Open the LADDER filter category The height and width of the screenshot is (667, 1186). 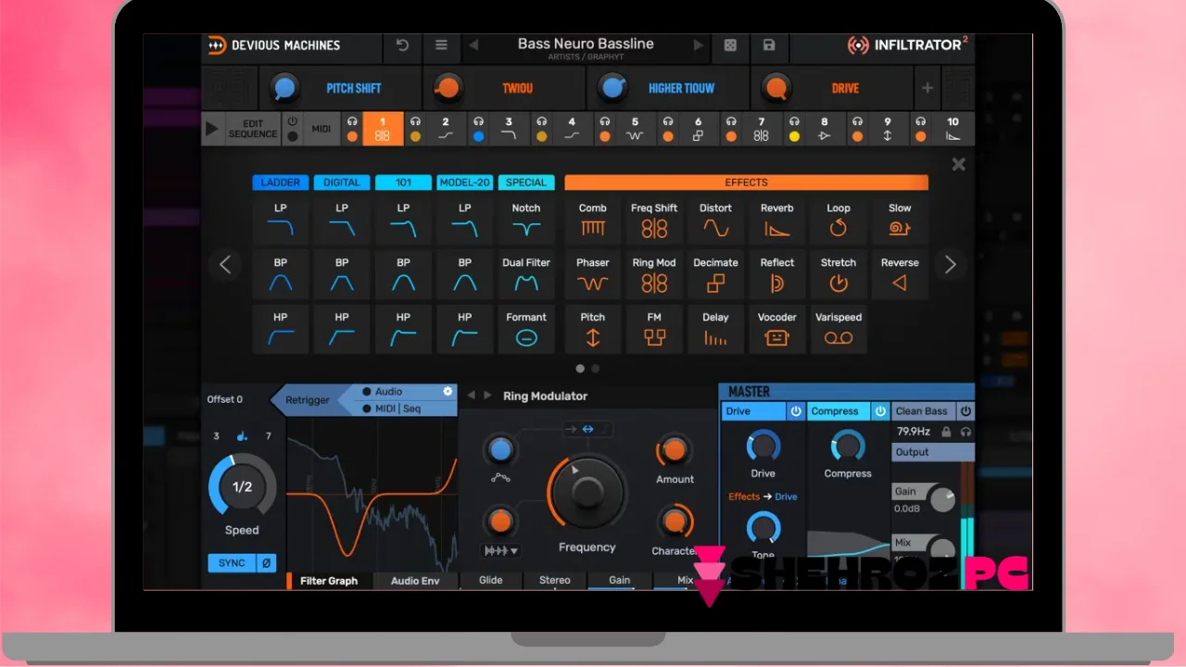tap(280, 182)
